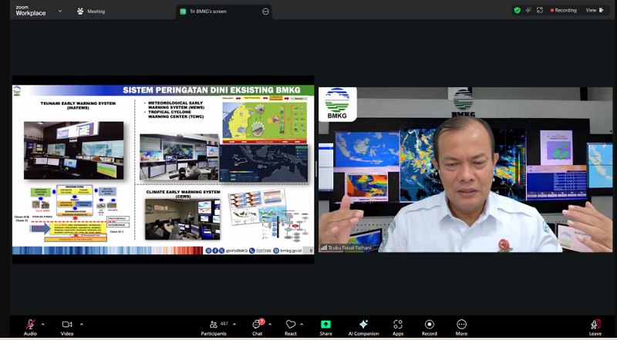
Task: Expand the React options caret
Action: click(x=304, y=323)
